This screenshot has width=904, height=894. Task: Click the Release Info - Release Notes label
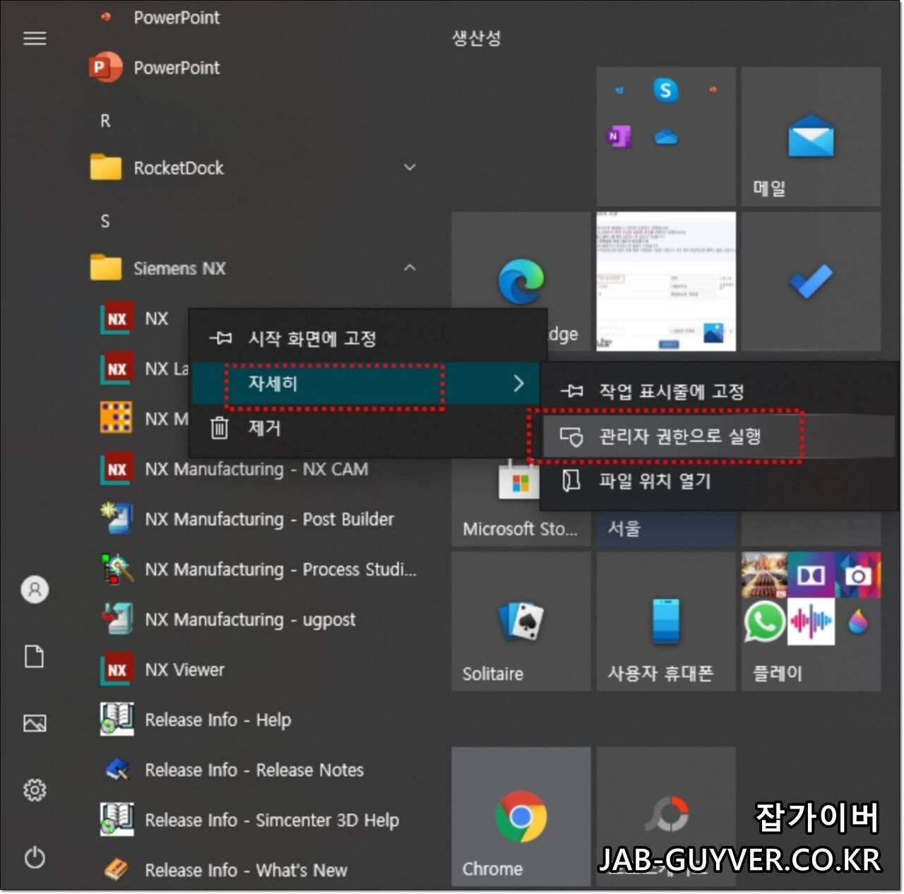tap(254, 770)
